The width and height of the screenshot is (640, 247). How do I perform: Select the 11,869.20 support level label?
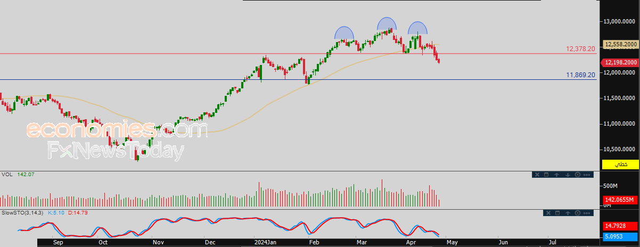coord(580,76)
